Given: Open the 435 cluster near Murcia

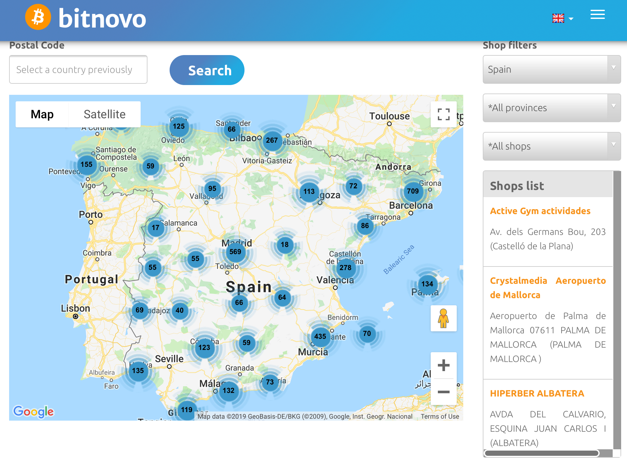Looking at the screenshot, I should [x=320, y=336].
